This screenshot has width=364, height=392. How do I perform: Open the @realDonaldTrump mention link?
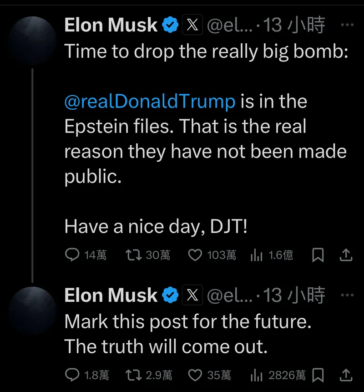(150, 101)
